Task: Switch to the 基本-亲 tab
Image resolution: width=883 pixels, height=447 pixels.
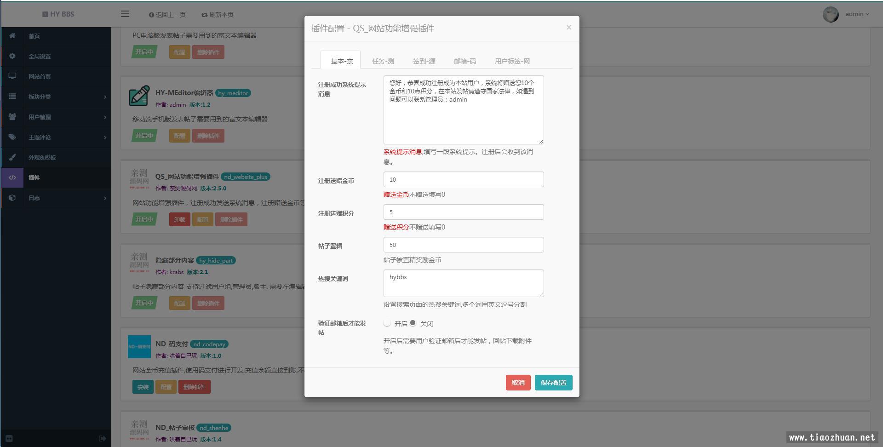Action: tap(341, 60)
